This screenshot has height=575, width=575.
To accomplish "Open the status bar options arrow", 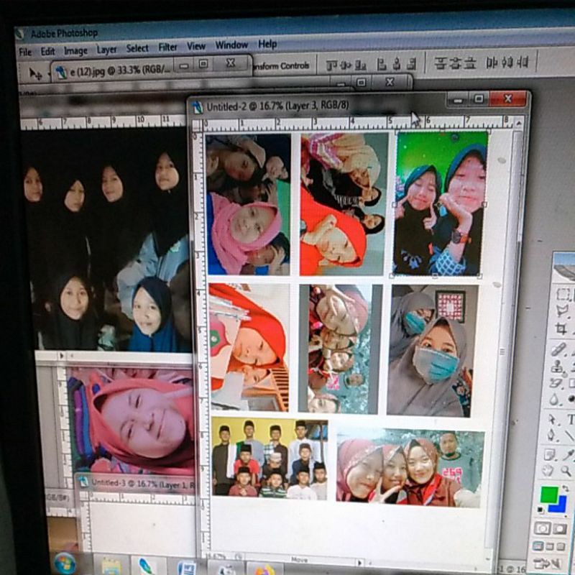I will coord(237,556).
